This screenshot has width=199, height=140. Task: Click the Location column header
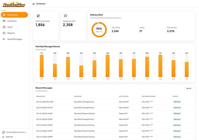tap(78, 96)
